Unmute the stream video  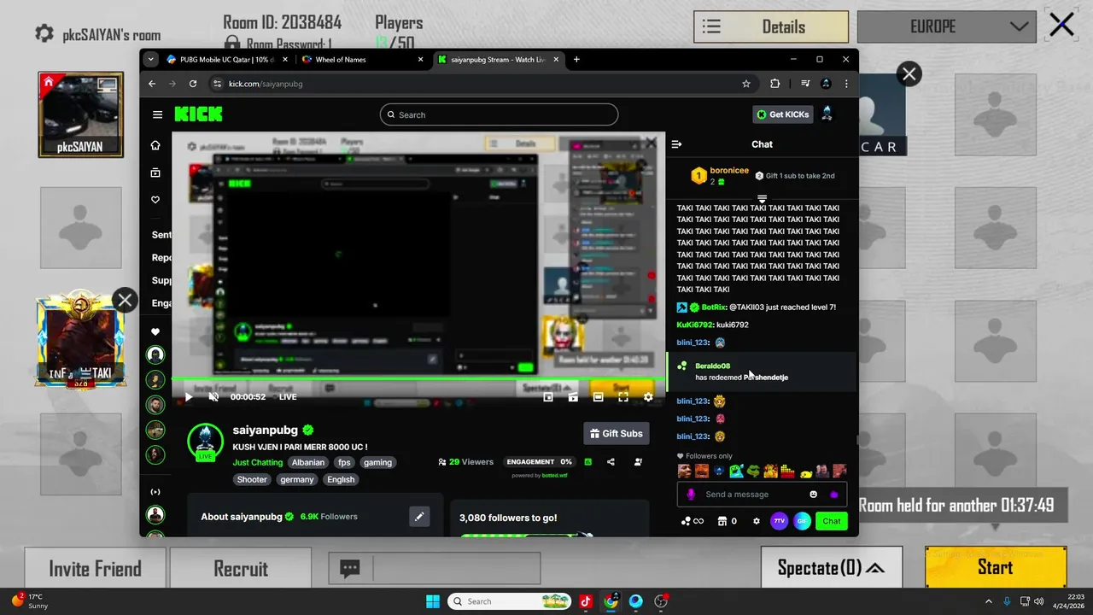pyautogui.click(x=213, y=396)
